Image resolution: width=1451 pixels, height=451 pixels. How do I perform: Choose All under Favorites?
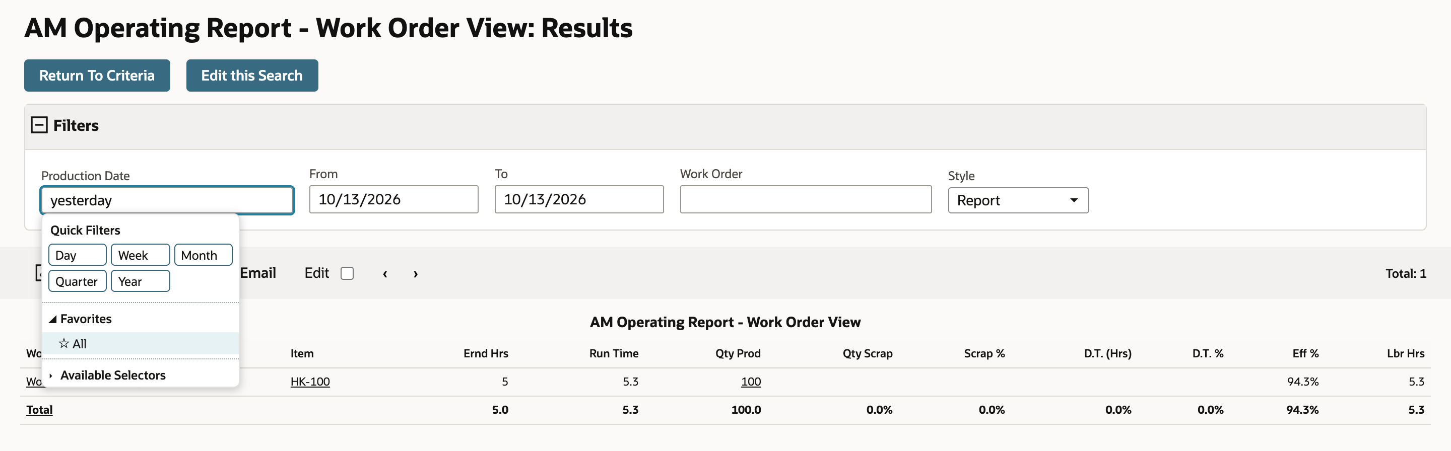tap(140, 343)
